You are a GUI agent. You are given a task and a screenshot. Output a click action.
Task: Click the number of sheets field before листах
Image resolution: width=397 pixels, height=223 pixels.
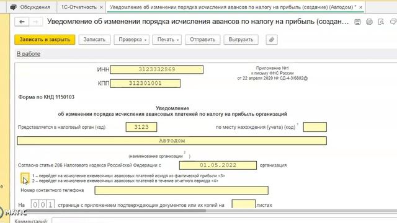coord(244,204)
